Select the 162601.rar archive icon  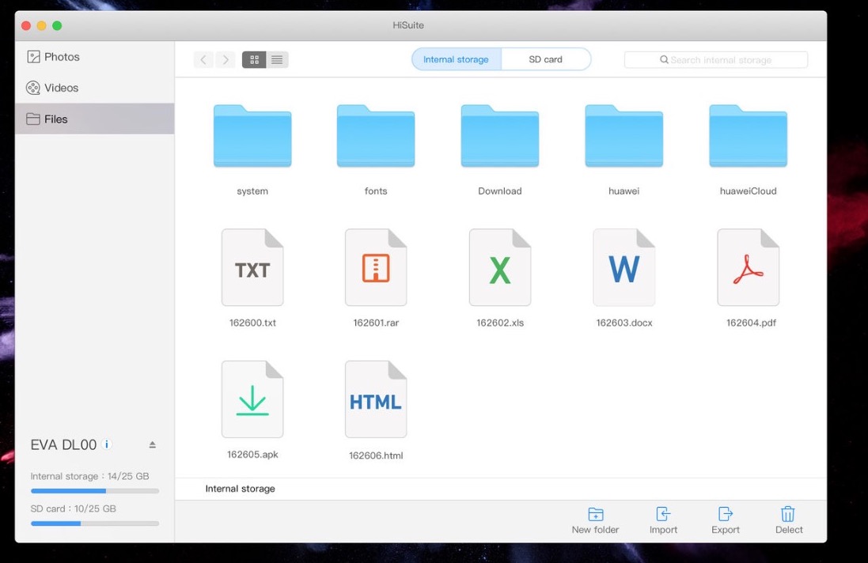coord(376,267)
